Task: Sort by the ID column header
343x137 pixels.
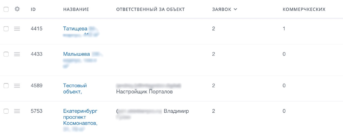Action: point(33,9)
